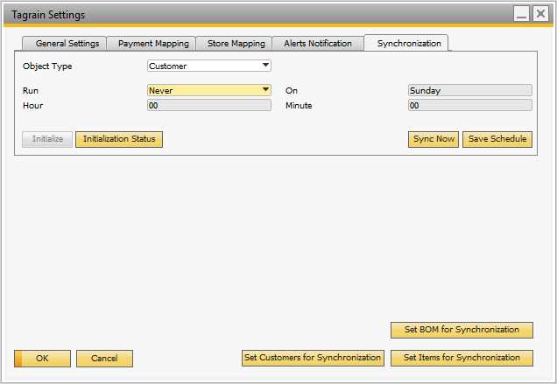The width and height of the screenshot is (557, 384).
Task: Click Set BOM for Synchronization
Action: point(462,330)
